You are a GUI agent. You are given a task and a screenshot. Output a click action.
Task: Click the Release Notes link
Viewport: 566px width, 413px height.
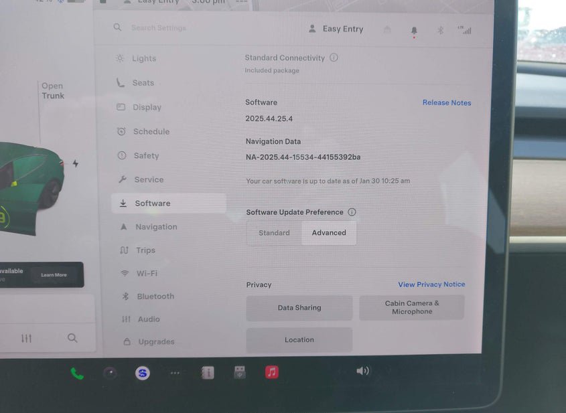coord(447,103)
